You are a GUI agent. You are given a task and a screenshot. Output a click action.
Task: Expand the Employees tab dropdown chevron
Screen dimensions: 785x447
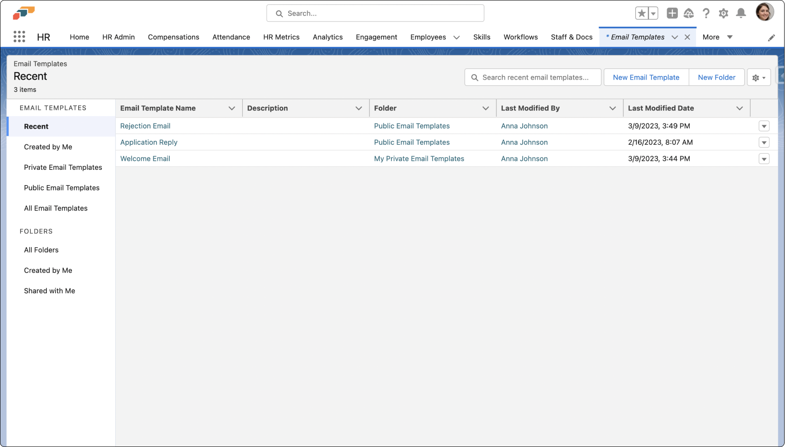tap(456, 38)
